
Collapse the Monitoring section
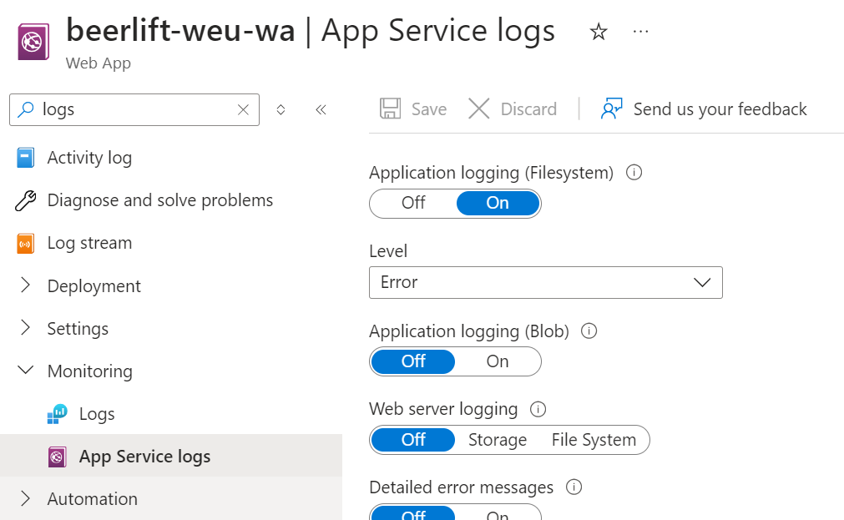(25, 371)
